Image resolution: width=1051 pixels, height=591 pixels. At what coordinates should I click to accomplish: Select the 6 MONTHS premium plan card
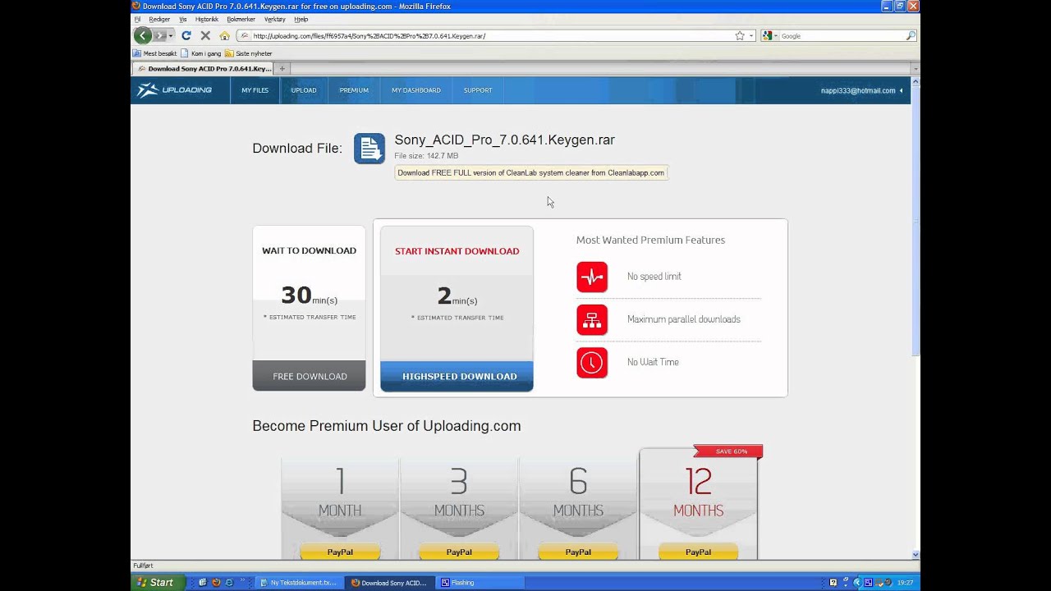click(x=578, y=509)
